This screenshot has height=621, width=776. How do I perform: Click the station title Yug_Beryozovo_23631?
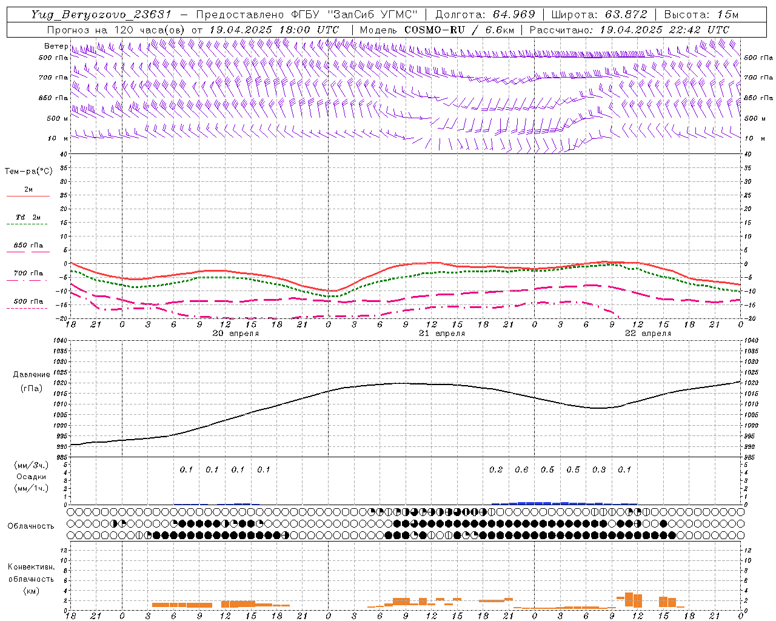coord(101,15)
